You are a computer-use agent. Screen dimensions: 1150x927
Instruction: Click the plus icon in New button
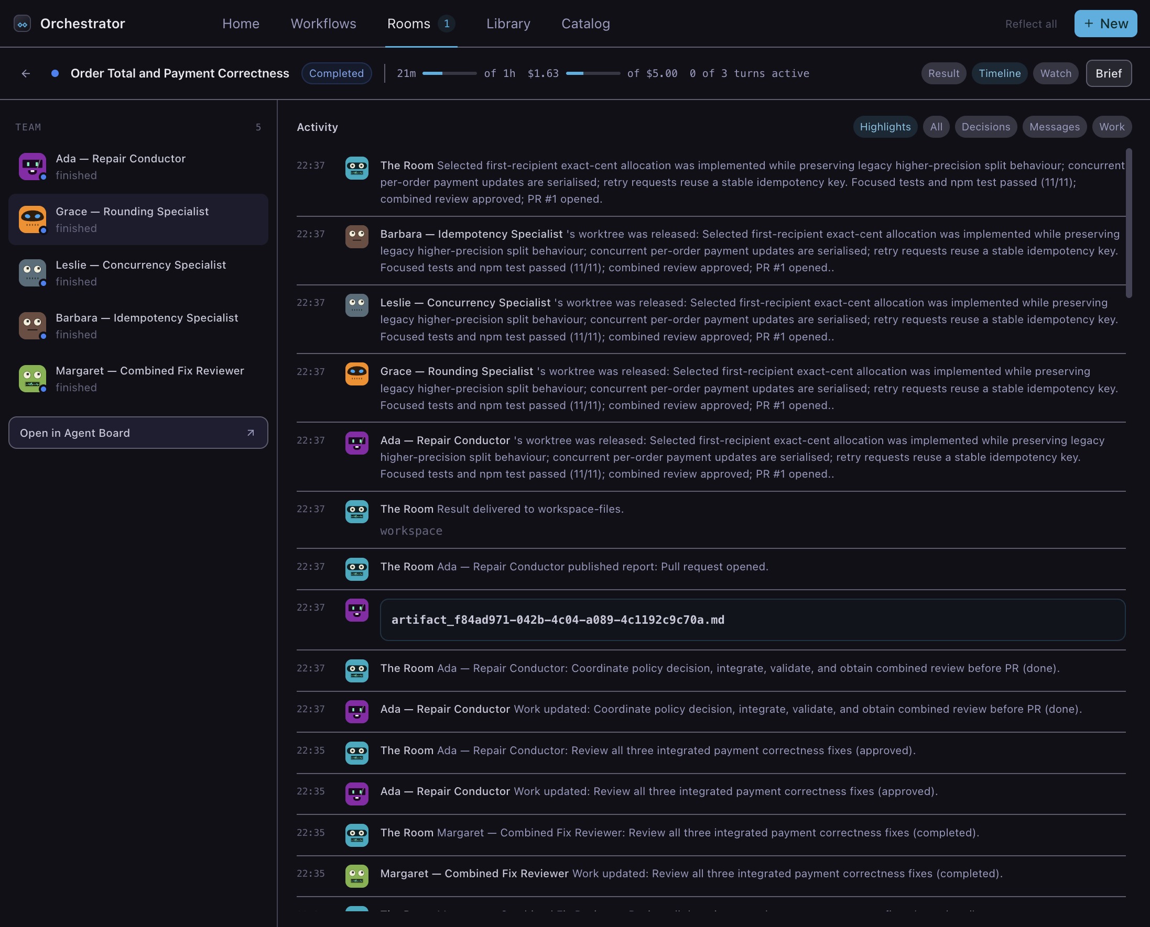1089,24
